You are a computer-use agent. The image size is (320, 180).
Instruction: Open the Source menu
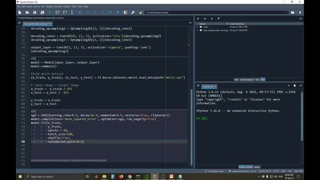point(37,6)
